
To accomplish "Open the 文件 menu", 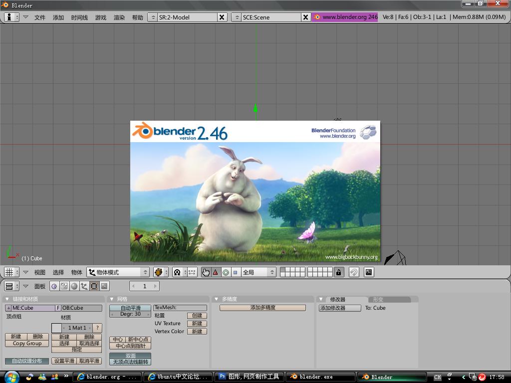I will (40, 17).
